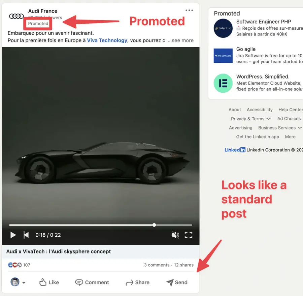Open the post's three-dot options menu
Image resolution: width=303 pixels, height=296 pixels.
[189, 10]
